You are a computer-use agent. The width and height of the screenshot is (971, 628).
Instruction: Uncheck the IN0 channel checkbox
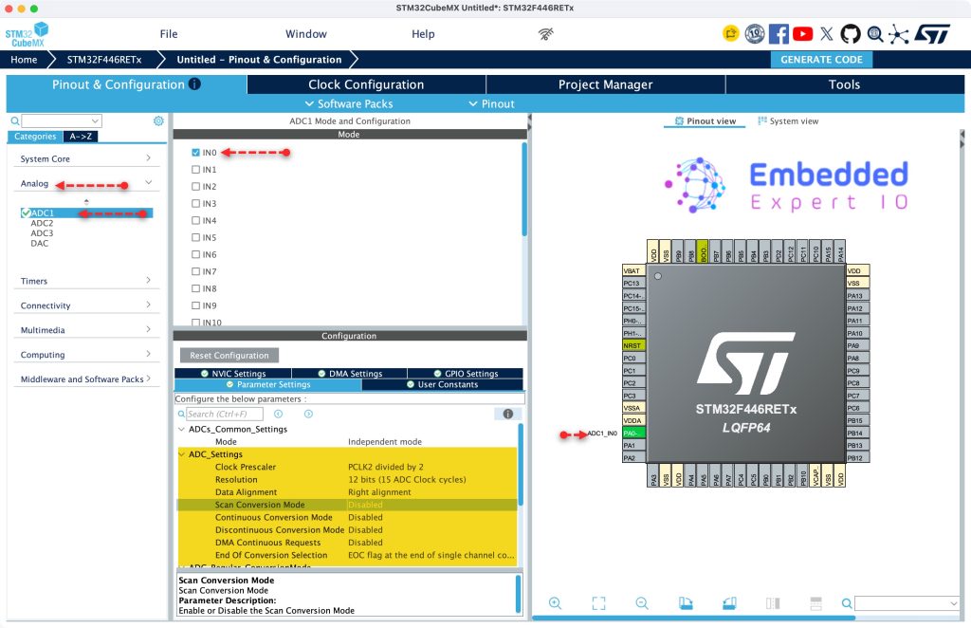click(195, 153)
